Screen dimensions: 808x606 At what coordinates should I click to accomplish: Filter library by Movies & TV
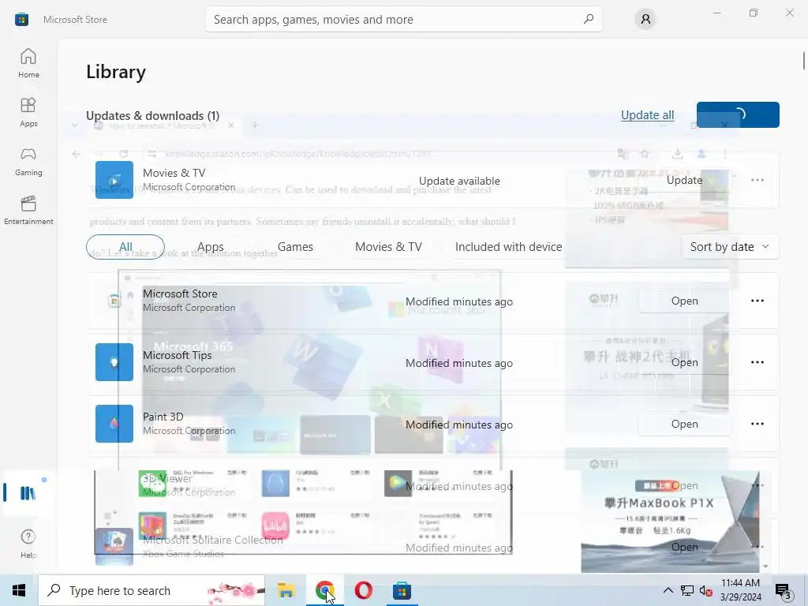[388, 247]
